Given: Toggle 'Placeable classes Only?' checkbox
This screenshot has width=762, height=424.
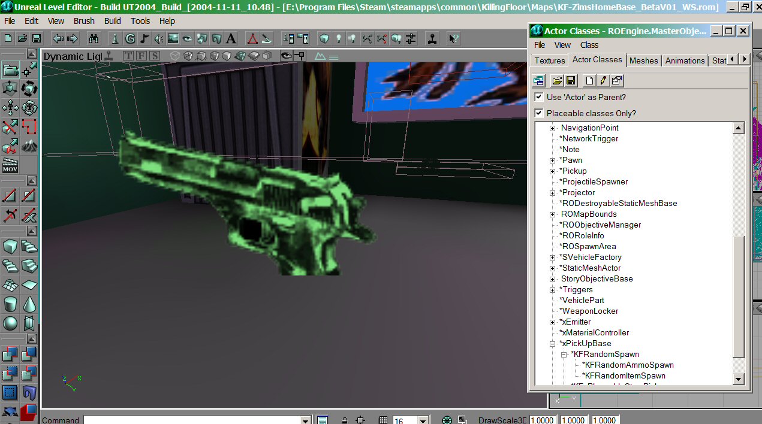Looking at the screenshot, I should click(x=539, y=113).
